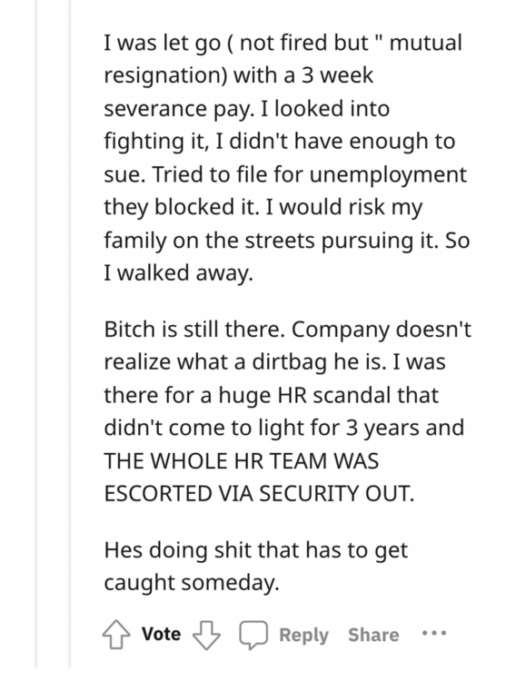The image size is (506, 681).
Task: Click the line 'ESCORTED VIA SECURITY OUT.'
Action: point(259,494)
